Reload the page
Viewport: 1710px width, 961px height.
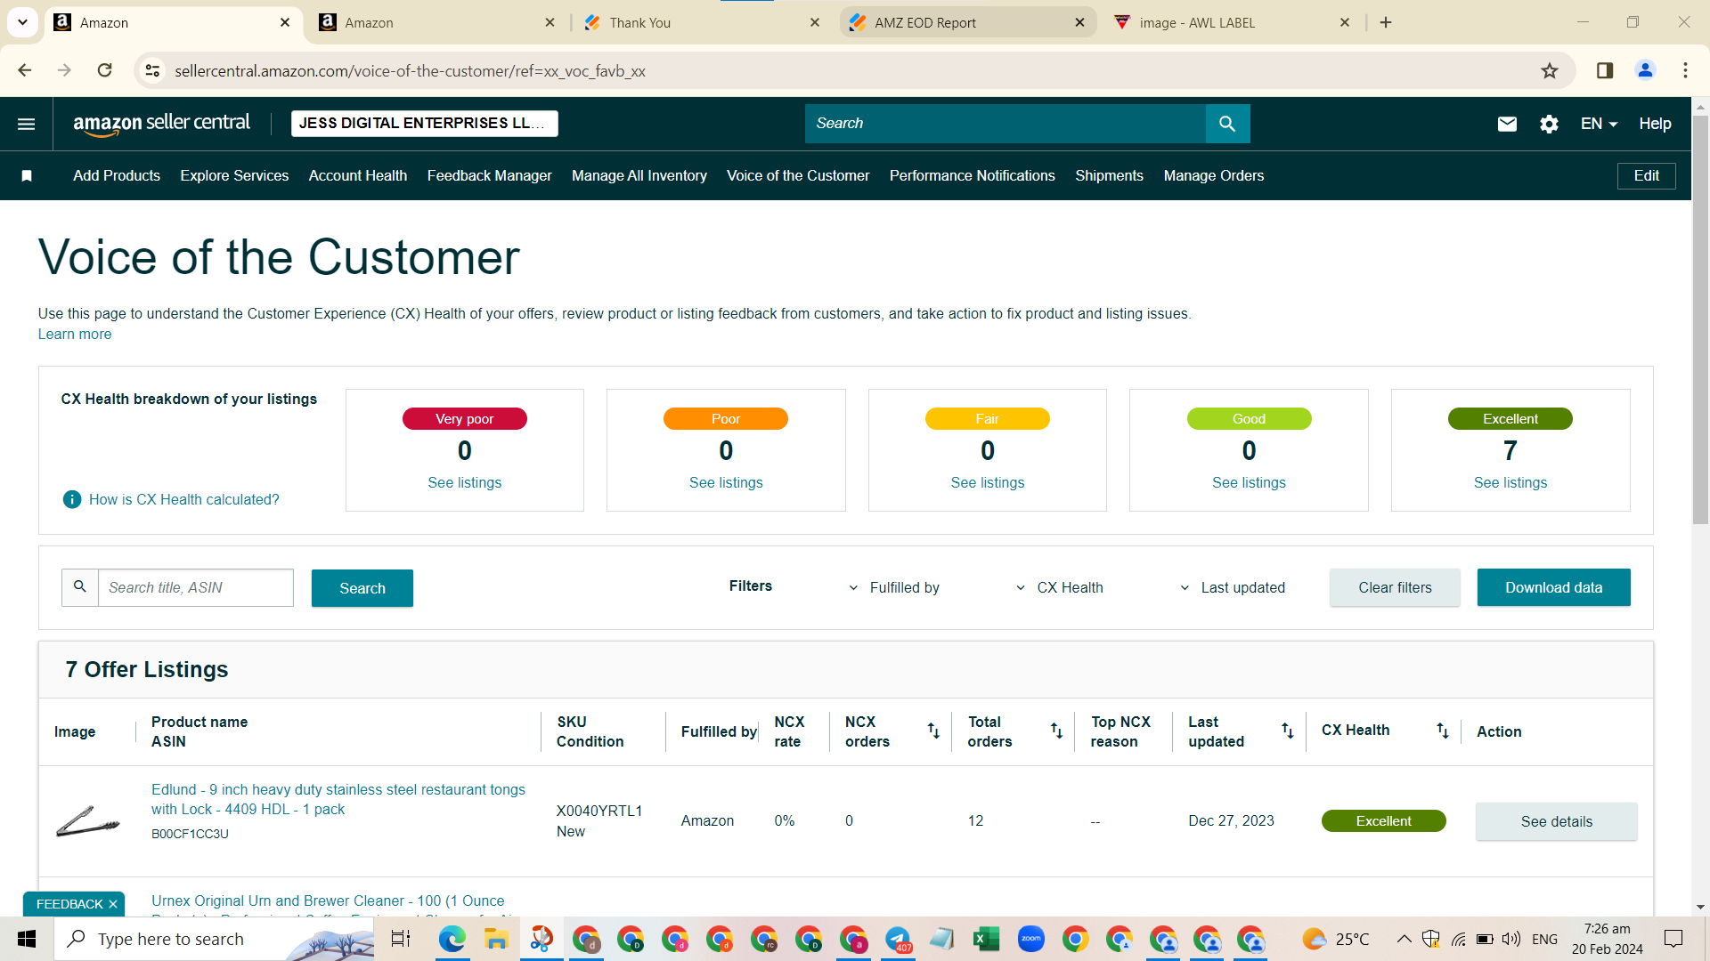104,70
